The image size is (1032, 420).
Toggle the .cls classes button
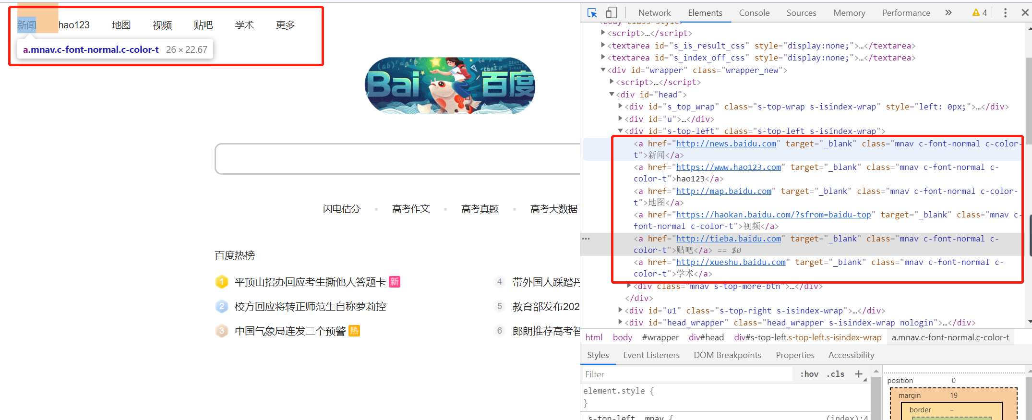(x=835, y=374)
